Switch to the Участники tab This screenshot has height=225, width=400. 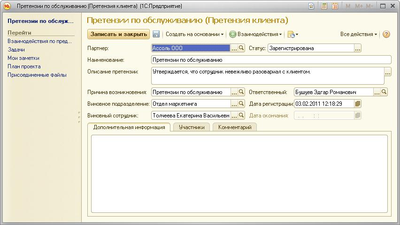[192, 127]
